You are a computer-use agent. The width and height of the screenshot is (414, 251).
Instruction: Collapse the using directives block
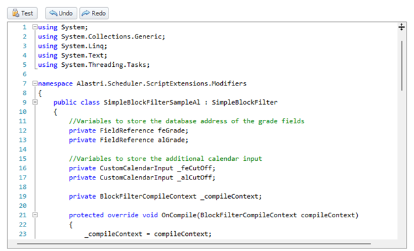pos(35,26)
